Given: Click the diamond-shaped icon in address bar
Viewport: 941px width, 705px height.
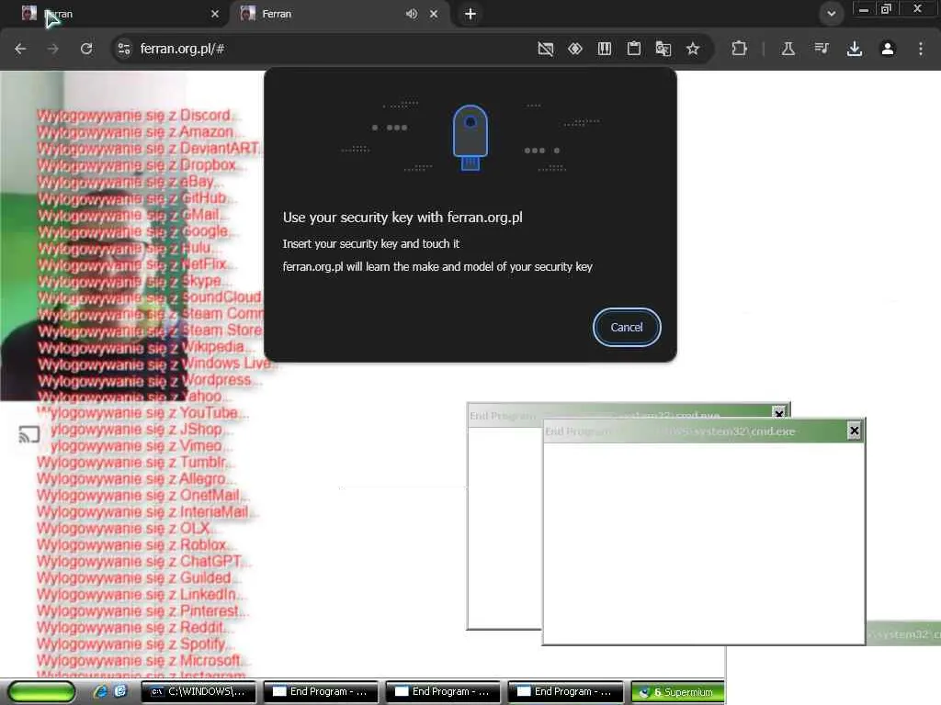Looking at the screenshot, I should click(575, 49).
